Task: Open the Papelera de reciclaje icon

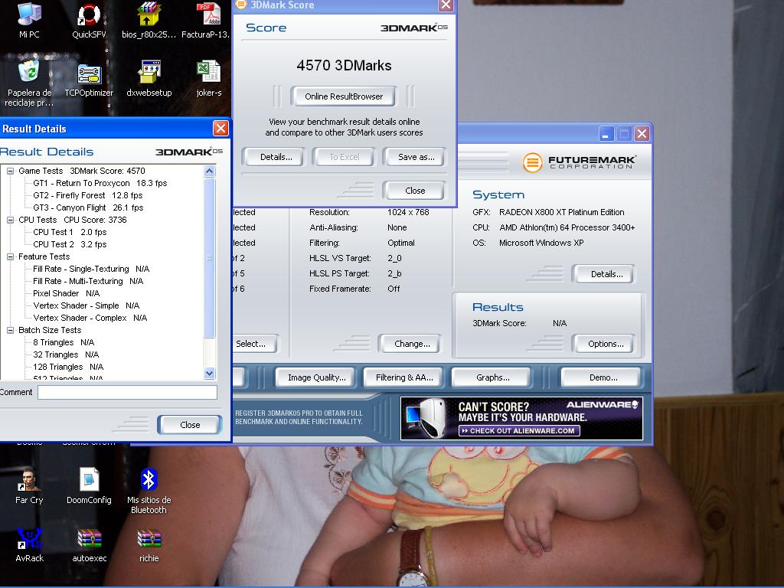Action: [x=29, y=74]
